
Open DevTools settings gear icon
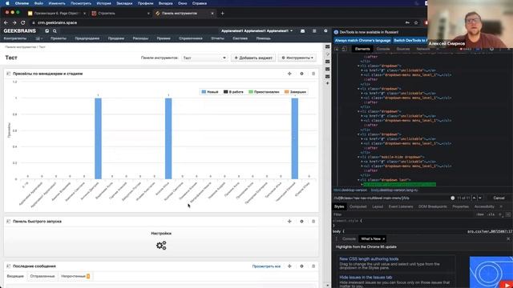tap(491, 49)
